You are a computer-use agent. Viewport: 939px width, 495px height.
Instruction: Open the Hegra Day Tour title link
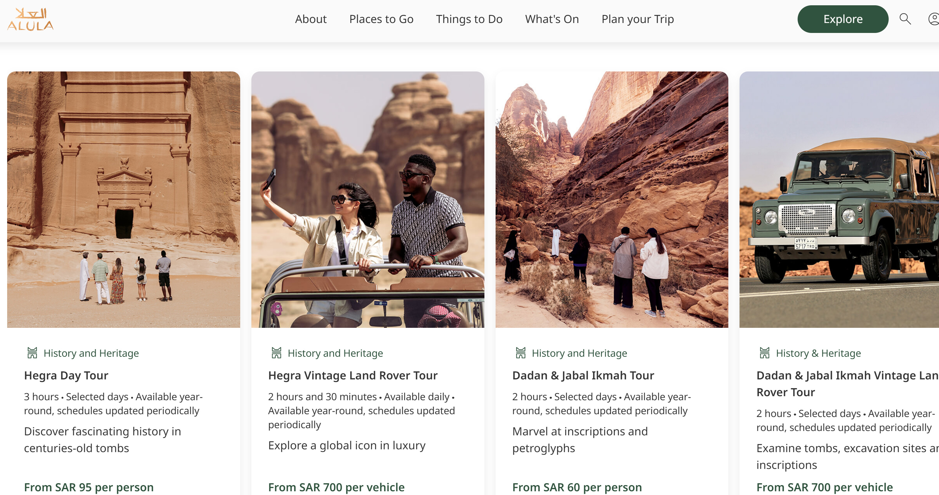[66, 375]
